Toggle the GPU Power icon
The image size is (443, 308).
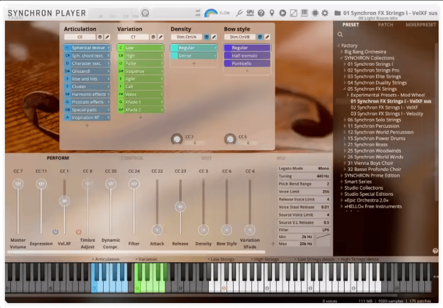click(250, 13)
